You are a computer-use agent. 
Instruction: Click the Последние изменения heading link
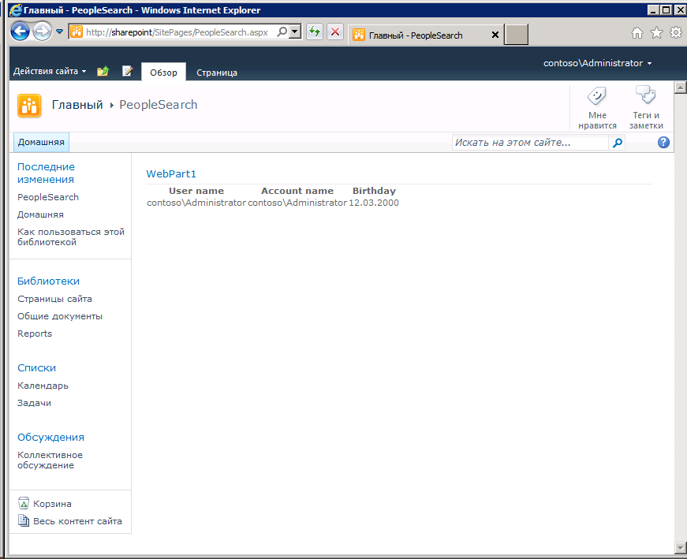(46, 173)
